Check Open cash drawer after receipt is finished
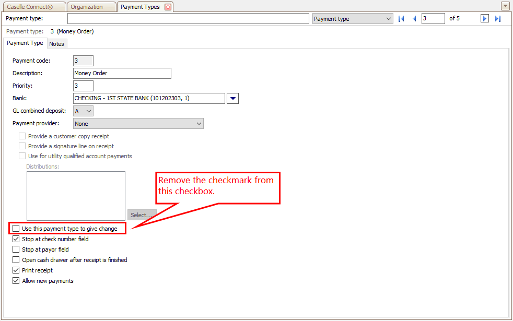Screen dimensions: 513x321 [16, 260]
